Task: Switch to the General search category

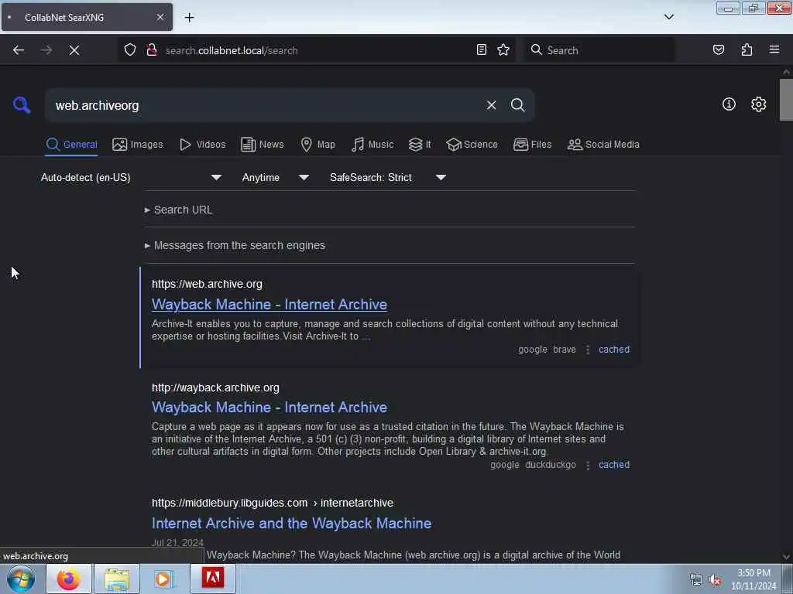Action: coord(71,145)
